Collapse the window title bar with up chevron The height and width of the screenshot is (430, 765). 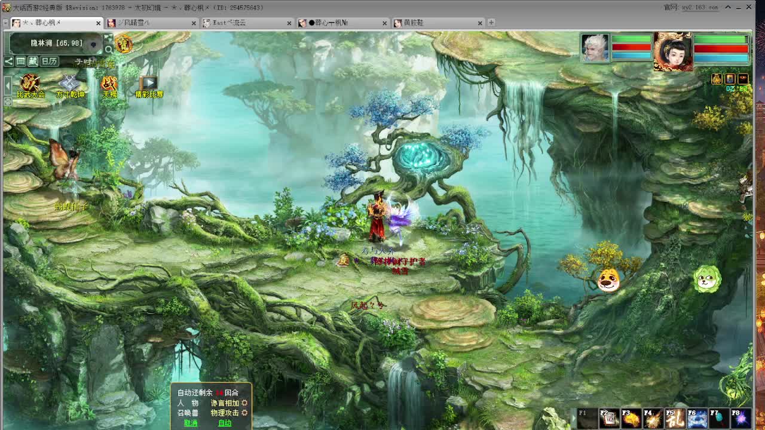pyautogui.click(x=729, y=7)
